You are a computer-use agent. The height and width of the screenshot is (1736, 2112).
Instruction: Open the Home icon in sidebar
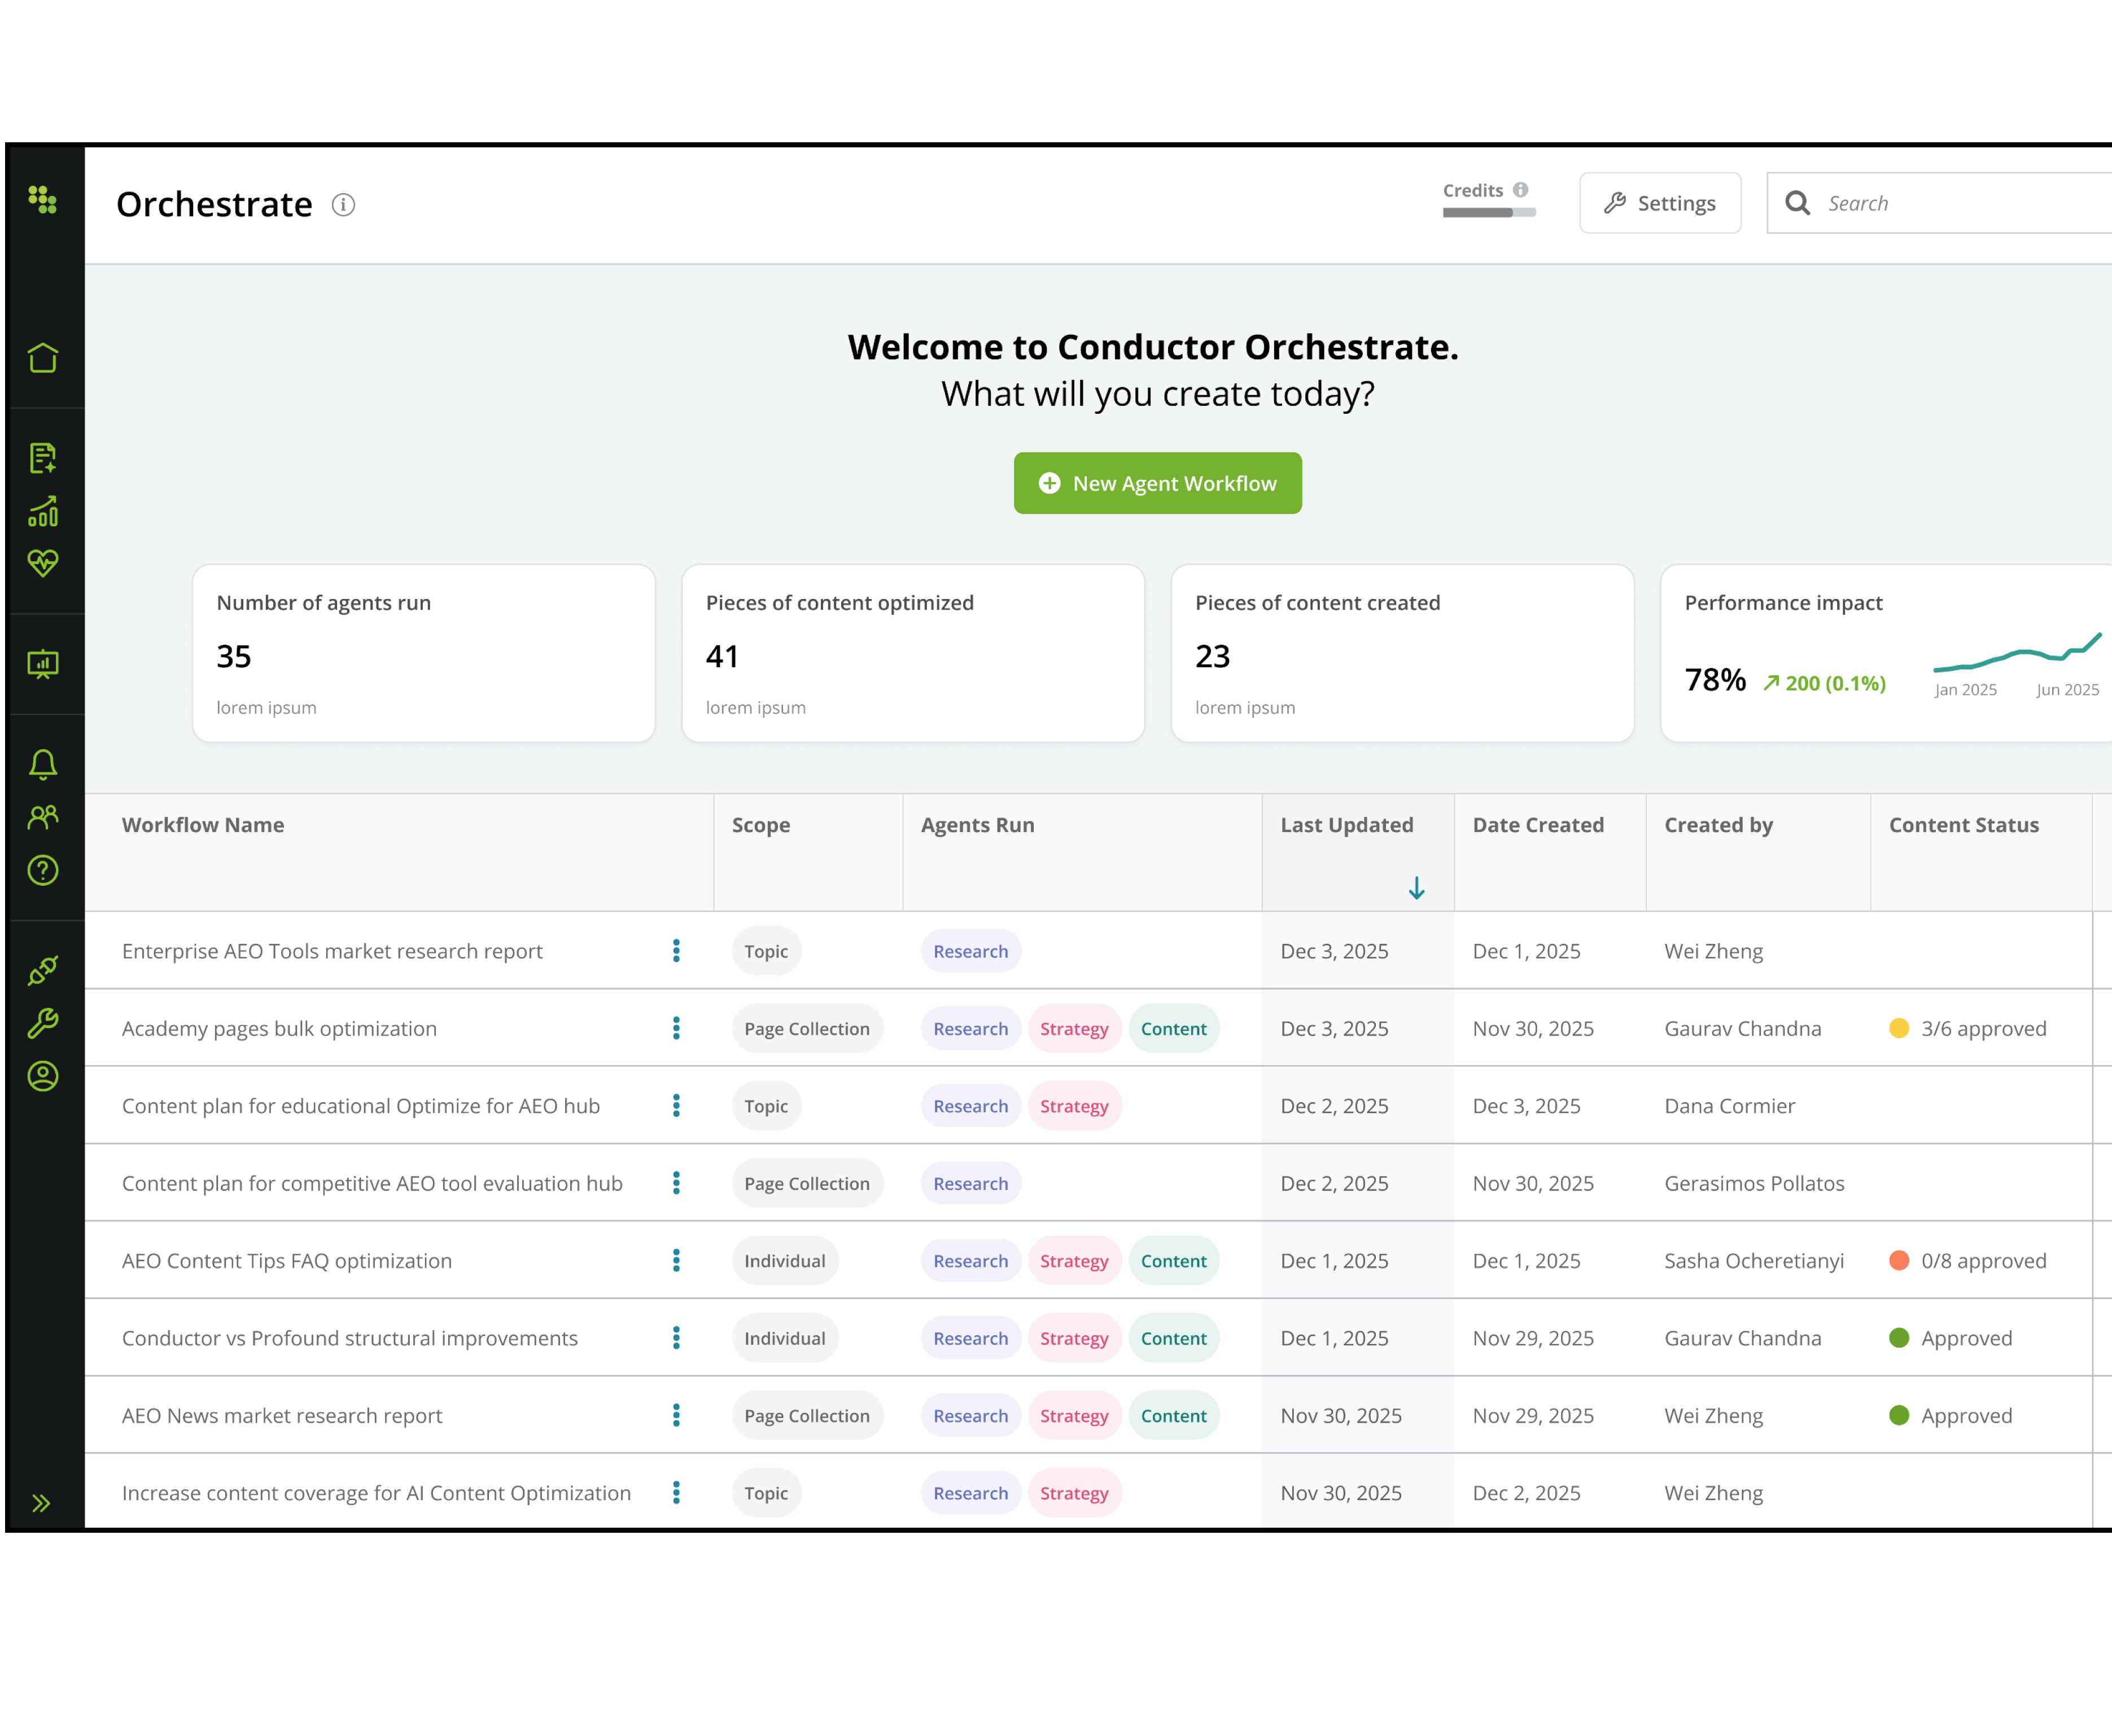tap(43, 358)
